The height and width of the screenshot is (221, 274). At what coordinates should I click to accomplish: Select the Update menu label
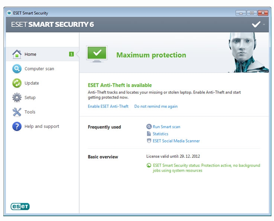coord(32,83)
